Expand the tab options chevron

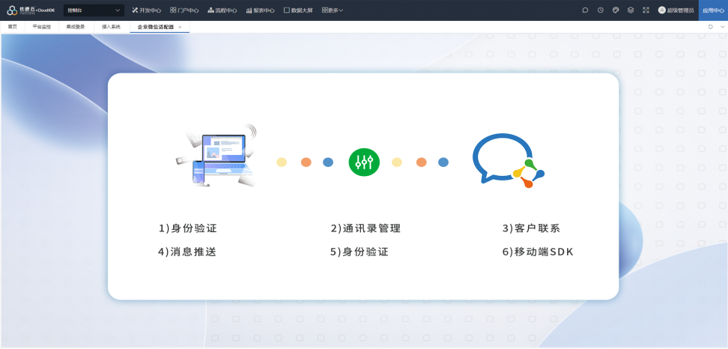(723, 27)
